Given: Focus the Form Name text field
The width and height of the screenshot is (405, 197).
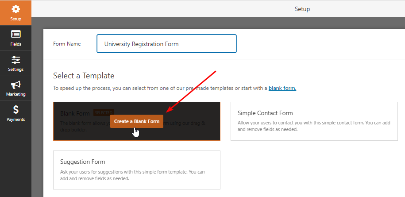Looking at the screenshot, I should pos(166,44).
